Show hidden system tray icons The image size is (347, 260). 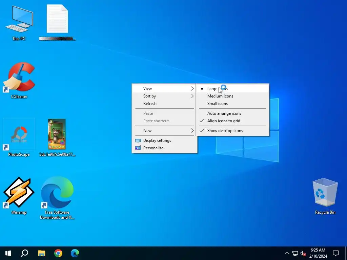tap(287, 253)
